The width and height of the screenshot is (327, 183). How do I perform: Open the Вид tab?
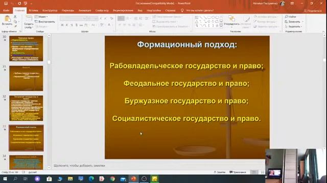pyautogui.click(x=140, y=10)
